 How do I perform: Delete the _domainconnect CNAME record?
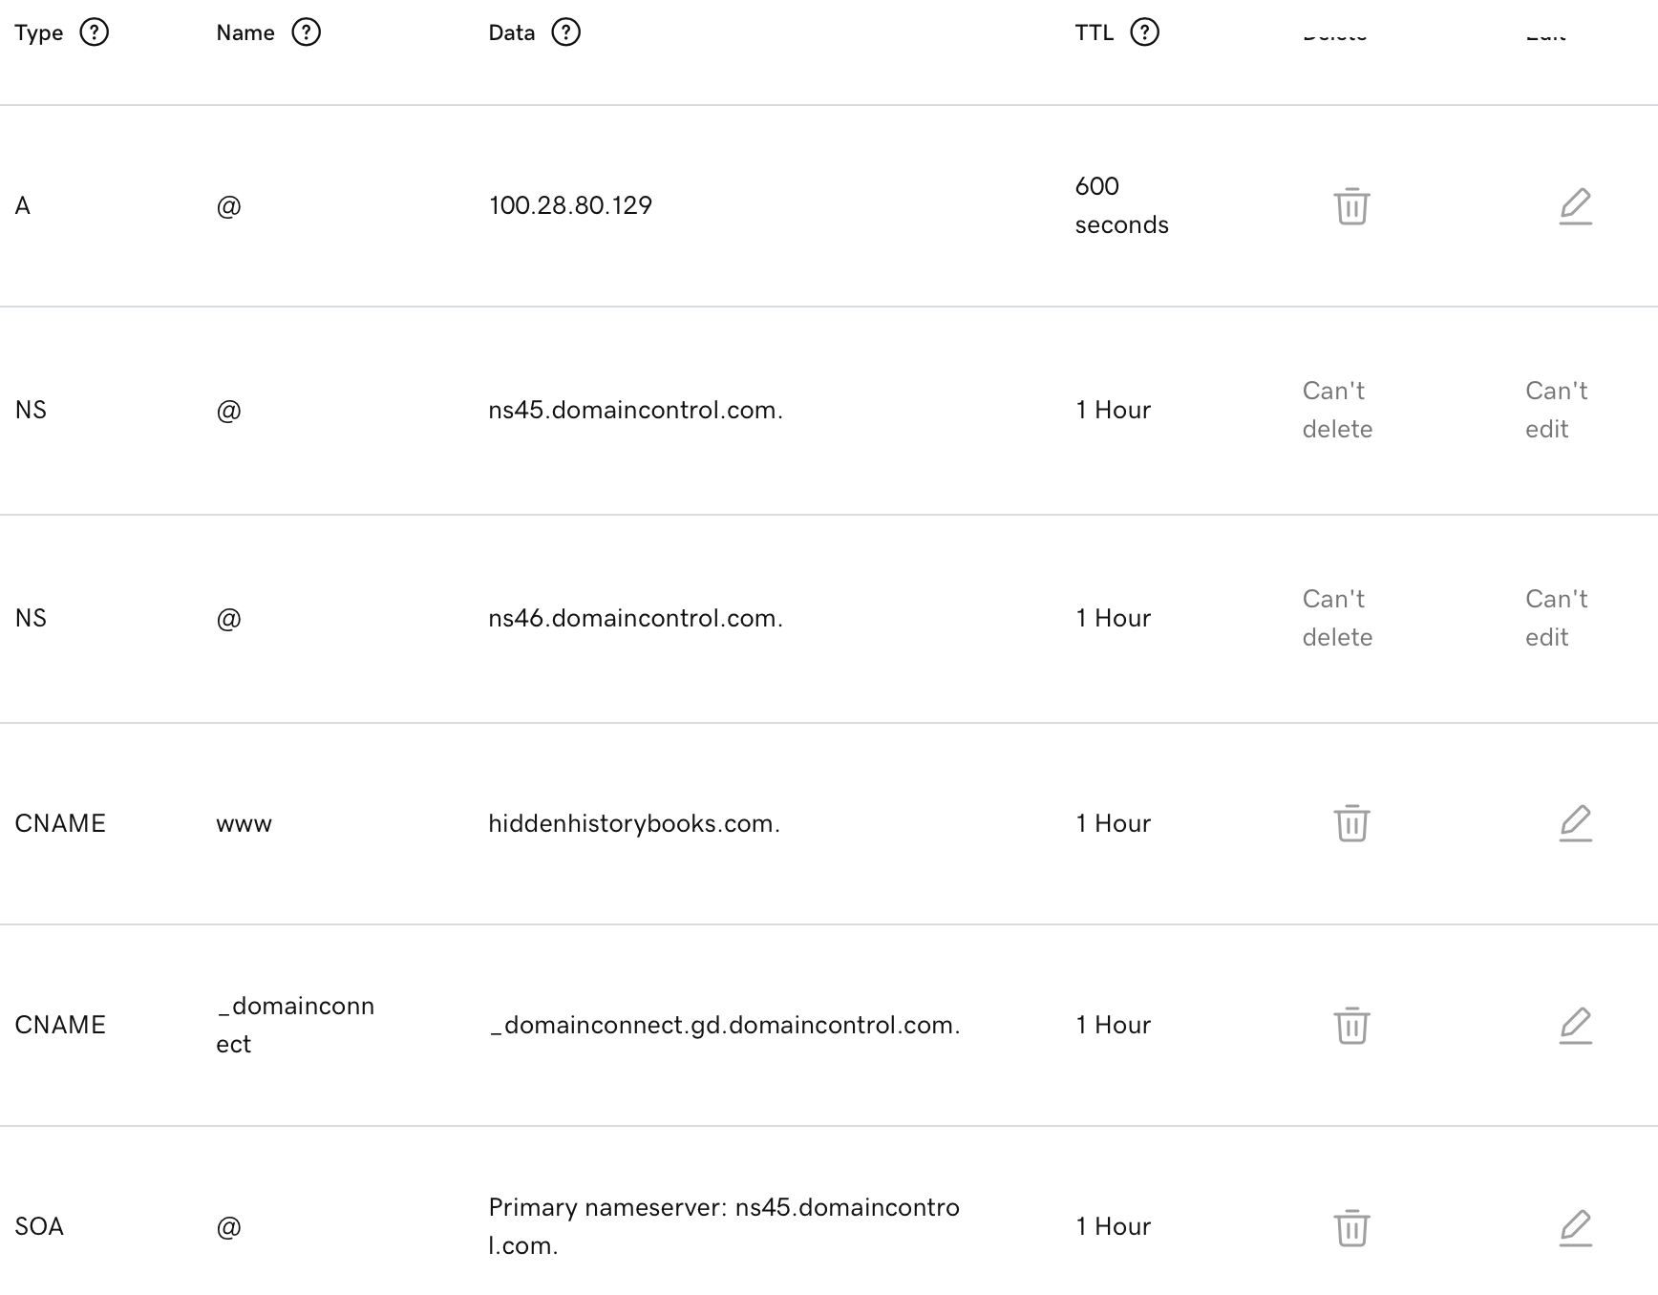[x=1351, y=1025]
